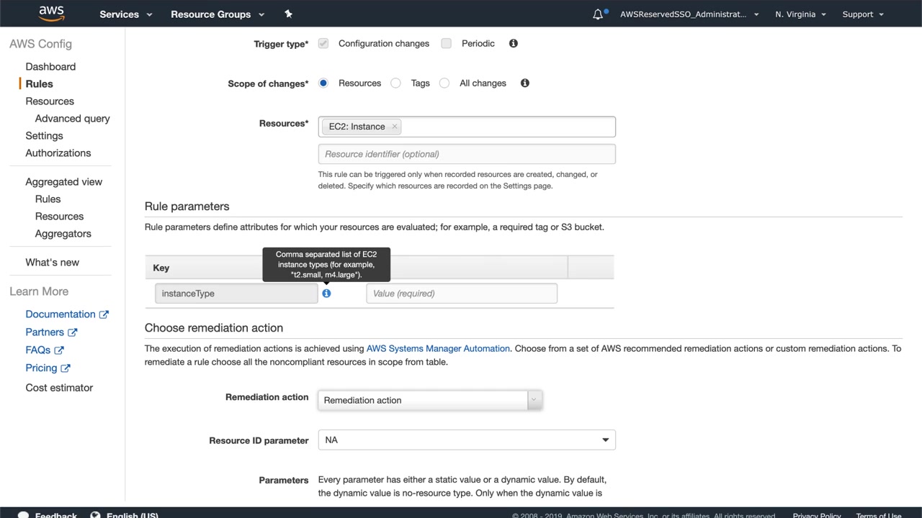Select the Tags scope radio button
922x518 pixels.
pyautogui.click(x=395, y=83)
